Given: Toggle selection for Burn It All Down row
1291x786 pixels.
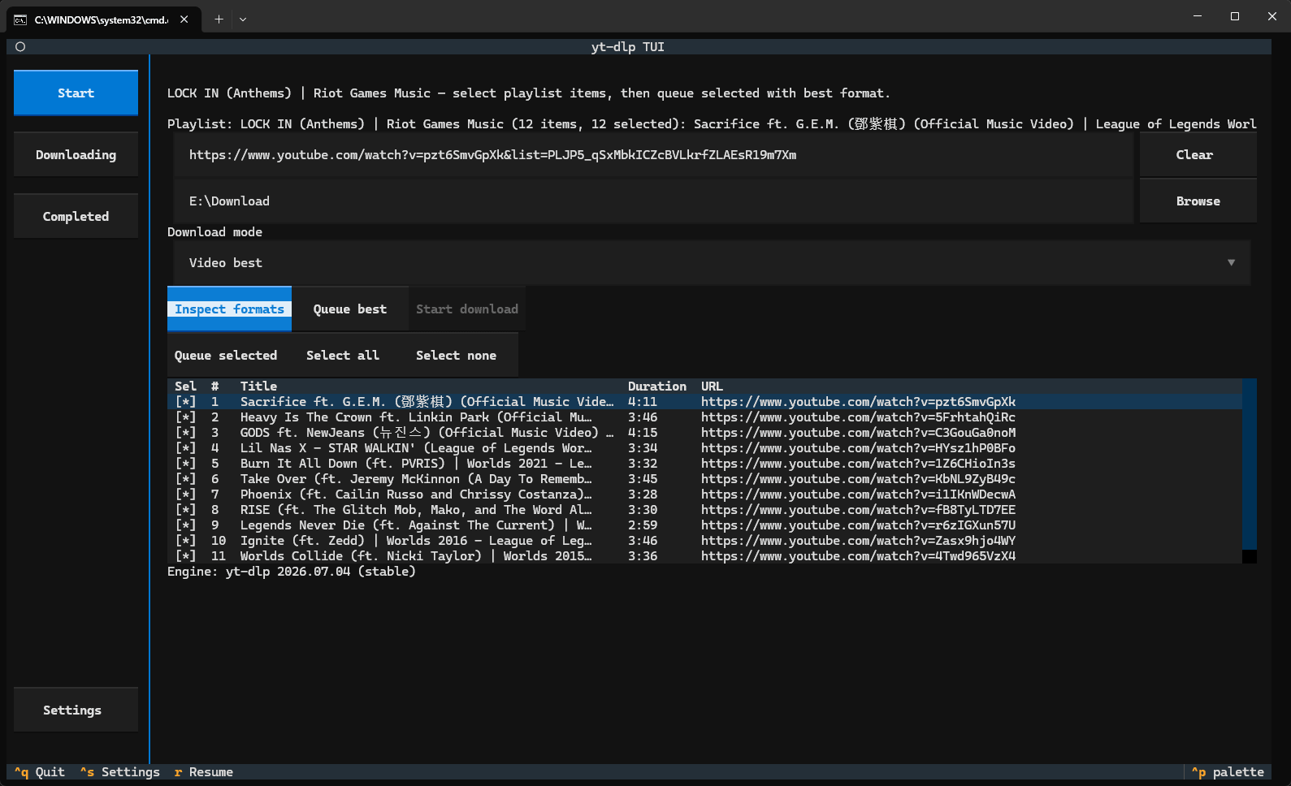Looking at the screenshot, I should [x=186, y=464].
